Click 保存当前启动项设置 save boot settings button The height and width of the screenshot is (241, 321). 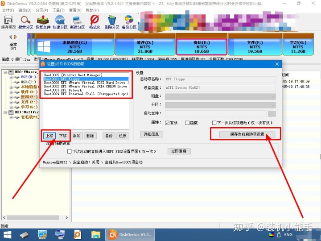pos(247,134)
